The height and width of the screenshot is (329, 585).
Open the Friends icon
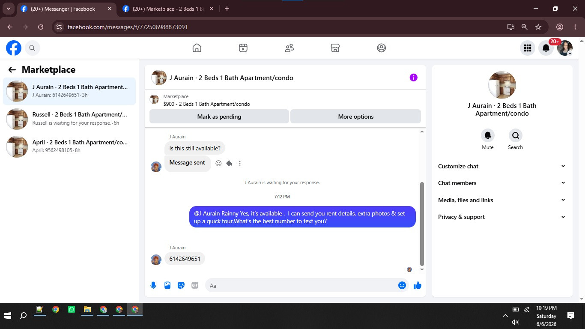(x=290, y=48)
